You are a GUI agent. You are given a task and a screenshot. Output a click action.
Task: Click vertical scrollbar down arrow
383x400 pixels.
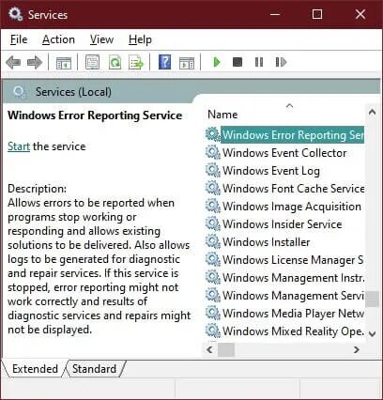pos(372,333)
